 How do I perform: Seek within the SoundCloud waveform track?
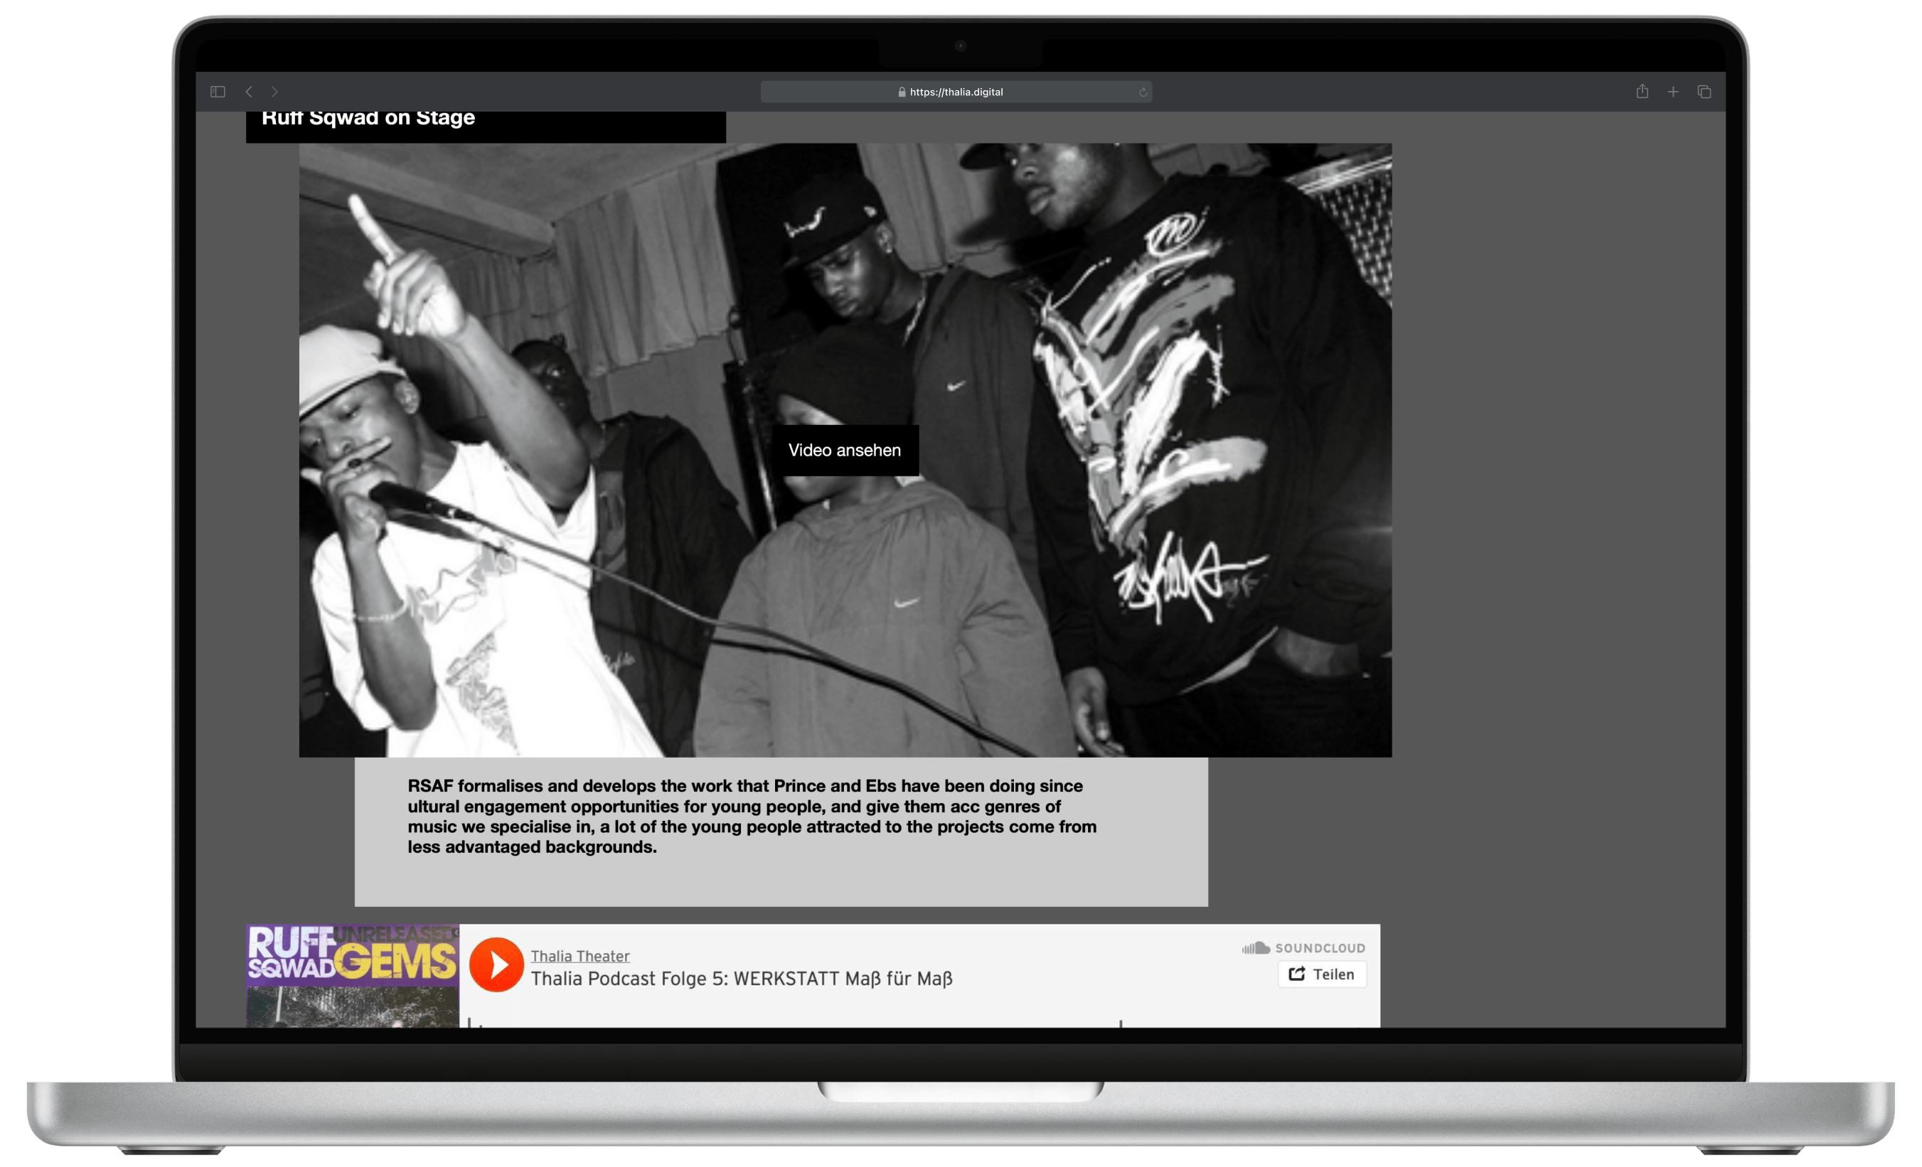(780, 1022)
